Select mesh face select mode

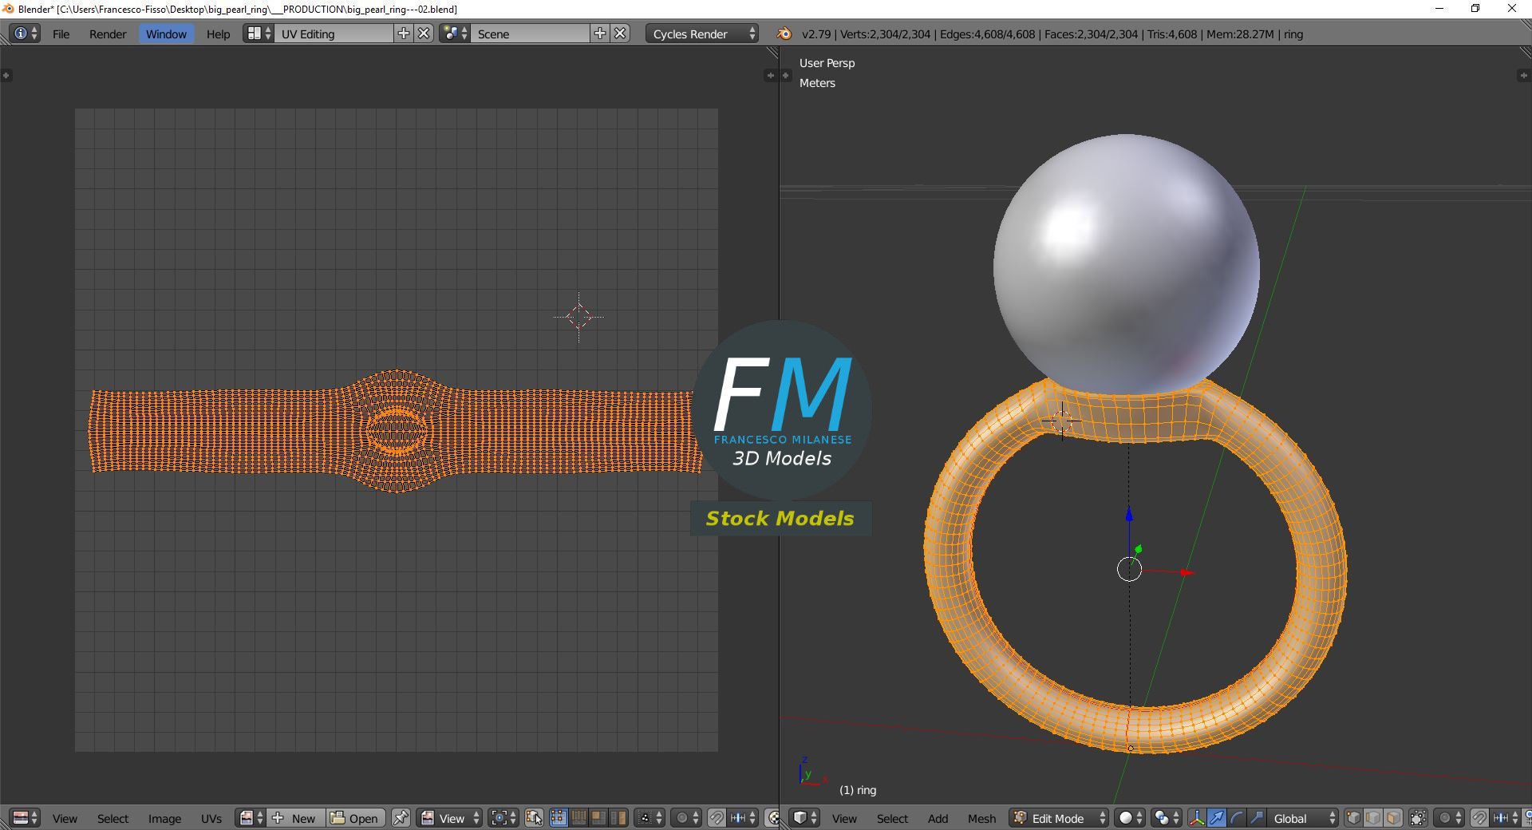(x=1393, y=818)
